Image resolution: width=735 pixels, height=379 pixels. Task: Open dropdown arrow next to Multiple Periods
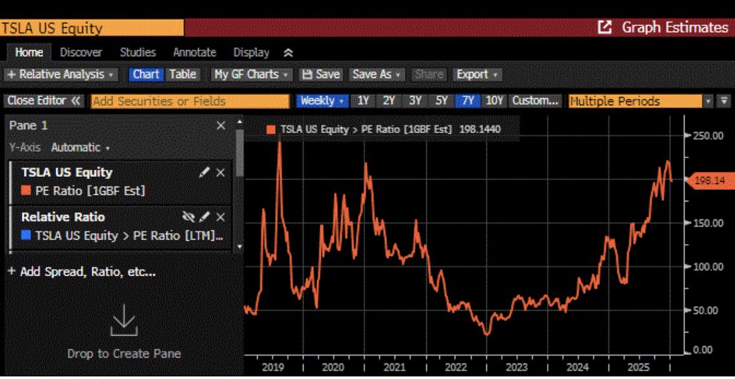click(709, 101)
